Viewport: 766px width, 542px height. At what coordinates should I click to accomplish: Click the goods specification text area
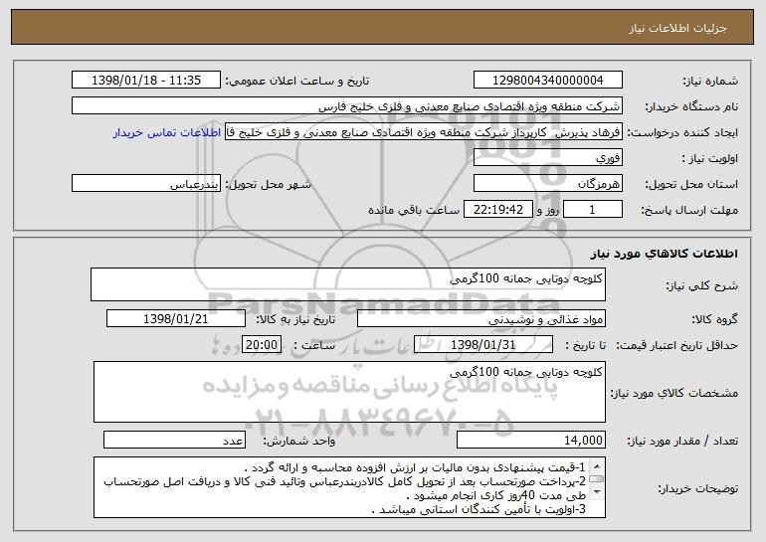(349, 392)
